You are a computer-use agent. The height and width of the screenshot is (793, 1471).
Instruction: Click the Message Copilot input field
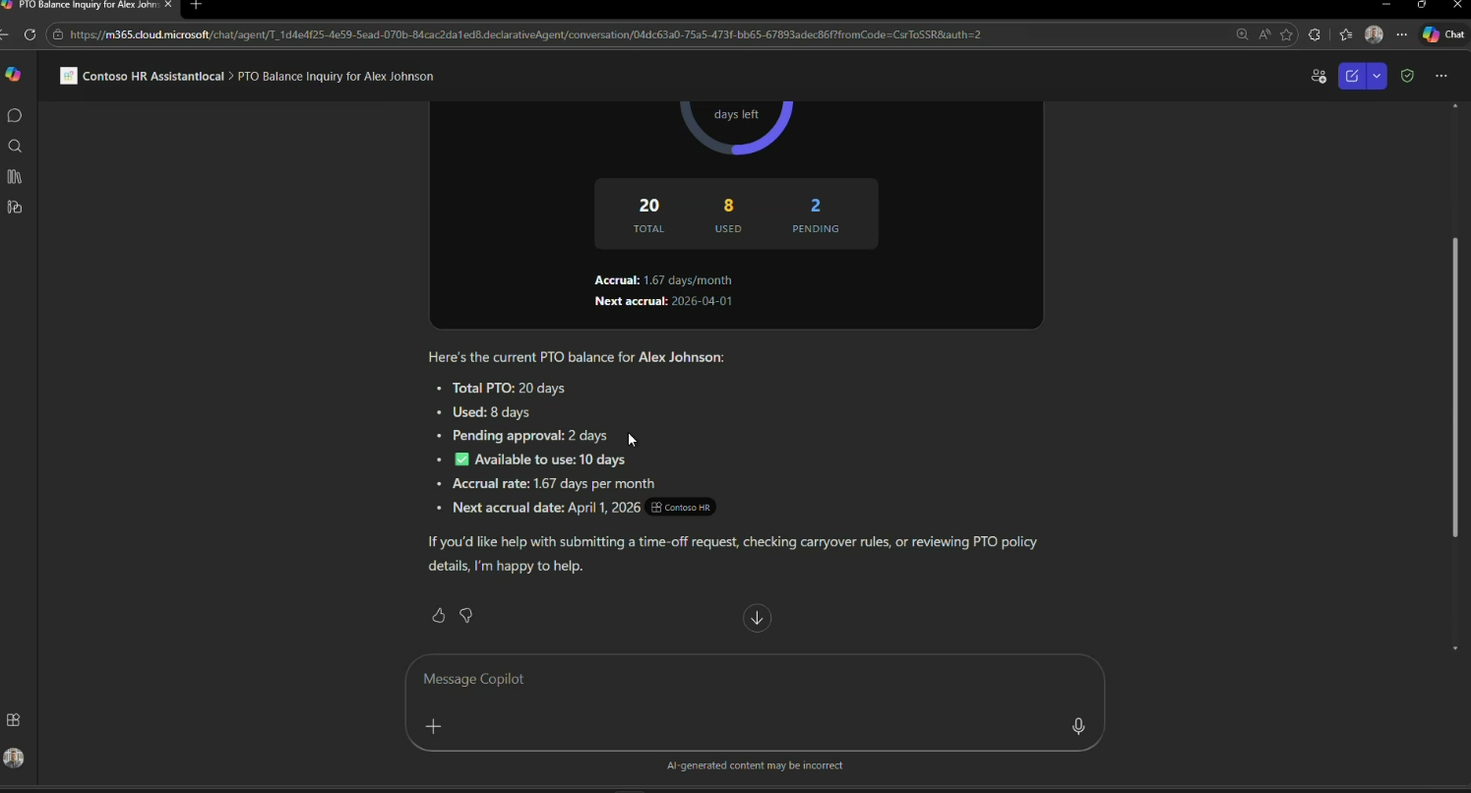pos(755,680)
